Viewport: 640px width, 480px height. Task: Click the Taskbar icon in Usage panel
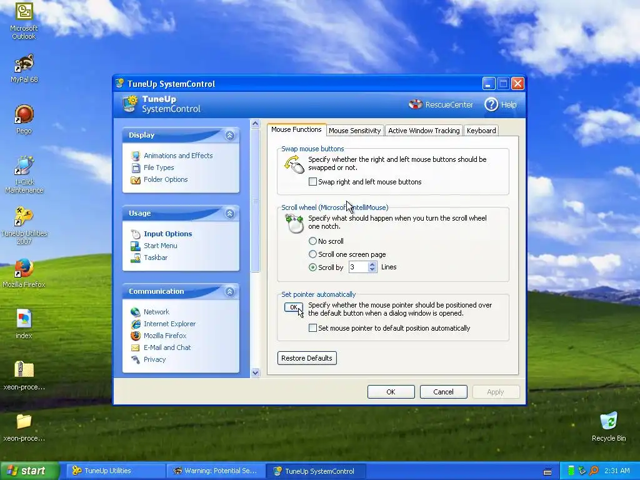(136, 257)
